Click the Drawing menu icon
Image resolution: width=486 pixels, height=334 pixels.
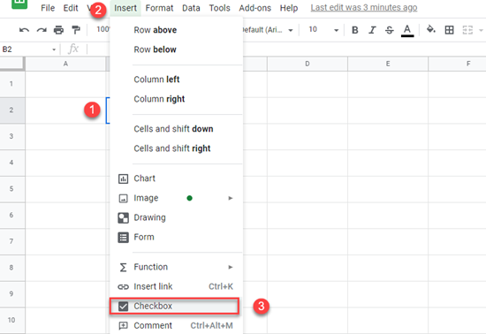tap(123, 218)
